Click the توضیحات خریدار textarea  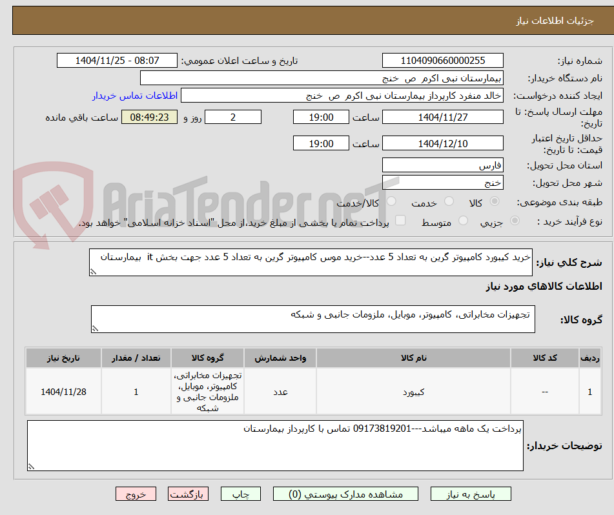pos(275,445)
